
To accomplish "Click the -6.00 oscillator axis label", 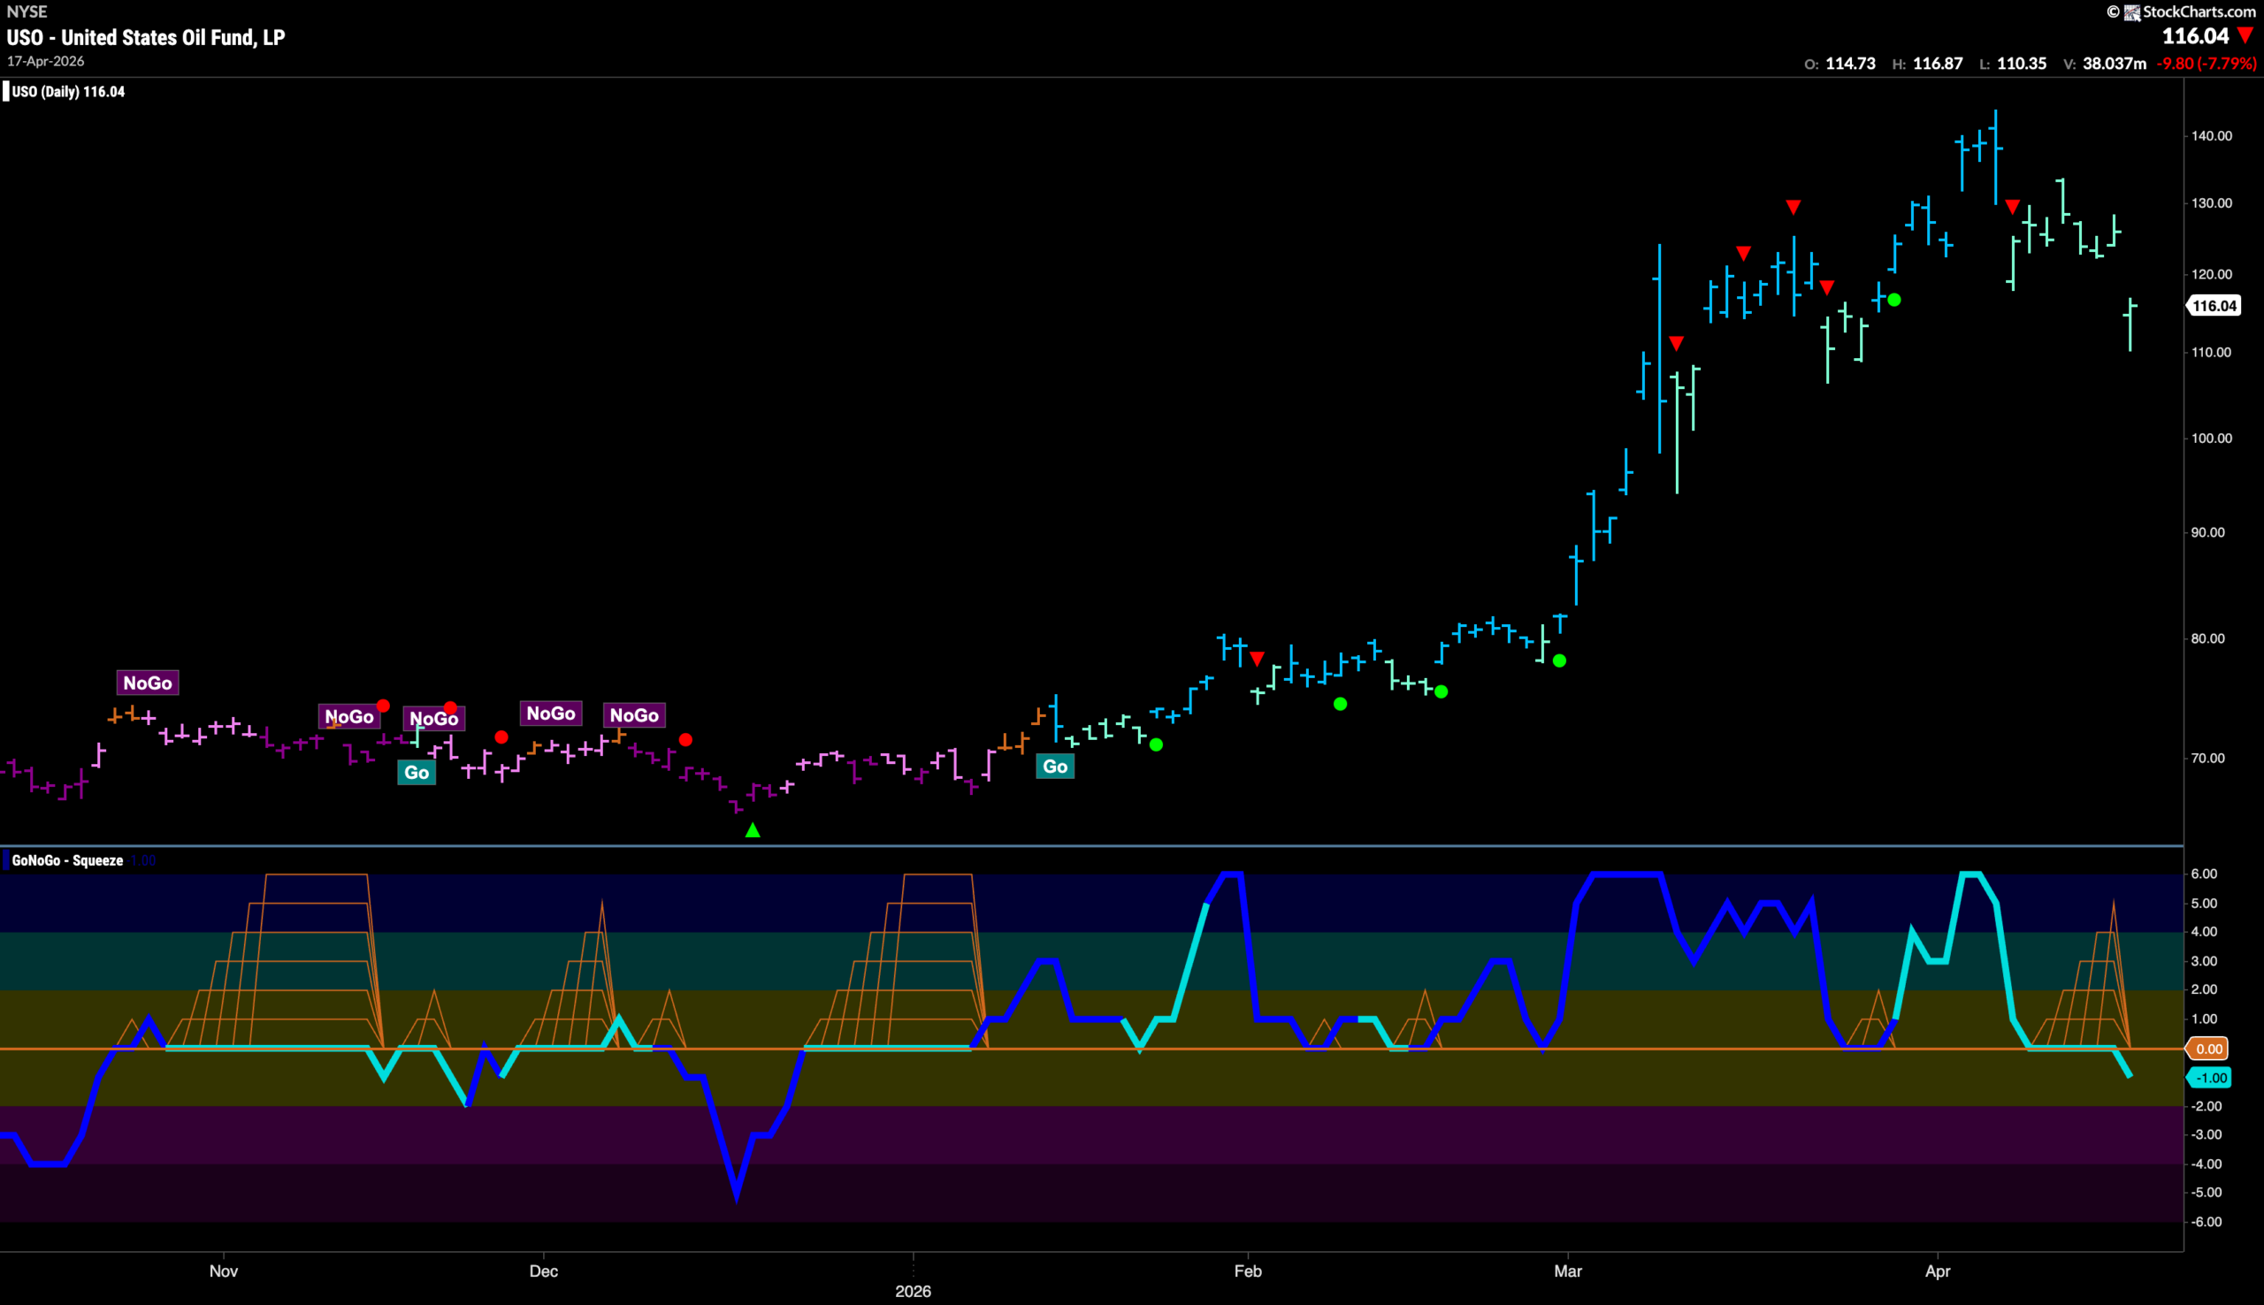I will click(2205, 1223).
